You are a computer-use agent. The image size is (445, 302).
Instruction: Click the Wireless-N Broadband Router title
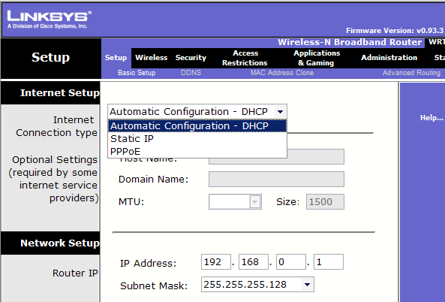(x=350, y=42)
